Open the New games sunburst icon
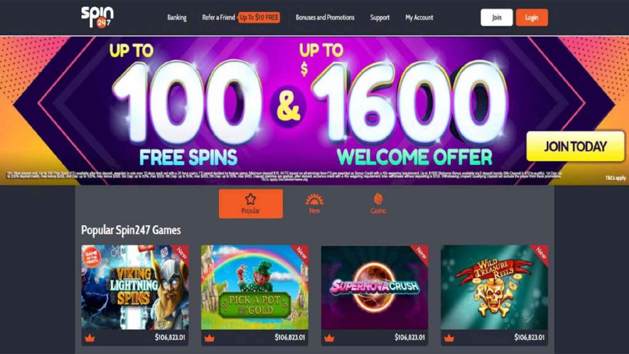629x354 pixels. [x=314, y=200]
